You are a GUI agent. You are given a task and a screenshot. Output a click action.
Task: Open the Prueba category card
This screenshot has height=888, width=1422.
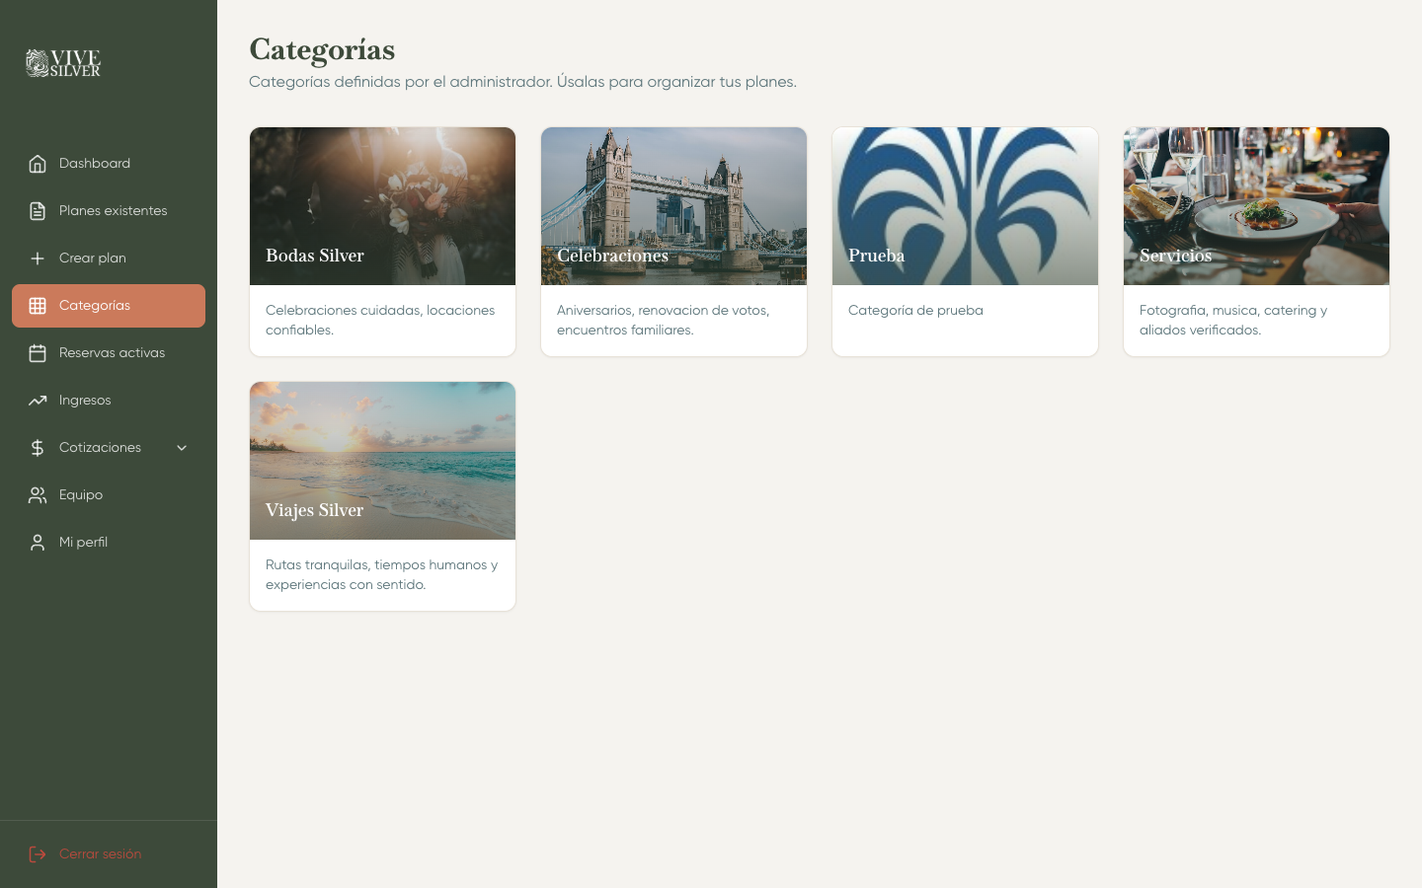point(965,242)
